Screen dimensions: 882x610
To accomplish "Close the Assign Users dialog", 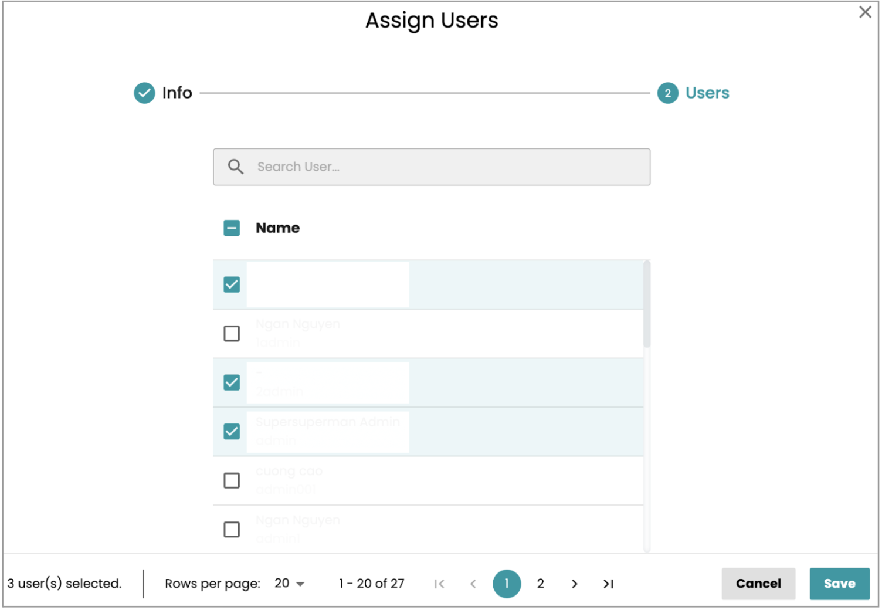I will 864,12.
